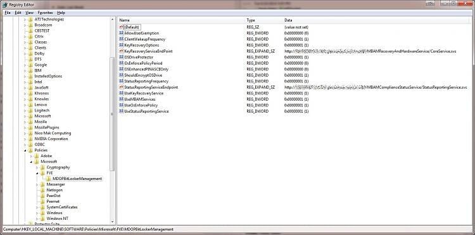Expand the Cryptography tree node

click(x=37, y=167)
